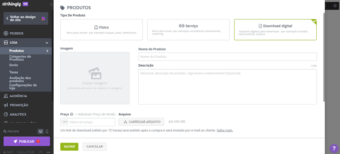Click the 1200 character counter

pos(314,66)
